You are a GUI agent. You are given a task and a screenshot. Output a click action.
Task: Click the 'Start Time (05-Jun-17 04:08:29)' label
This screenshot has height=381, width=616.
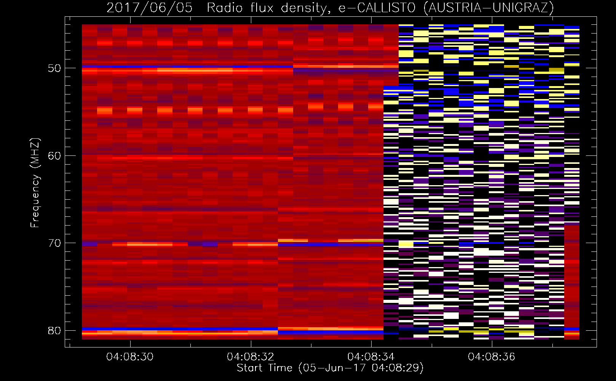pyautogui.click(x=330, y=368)
